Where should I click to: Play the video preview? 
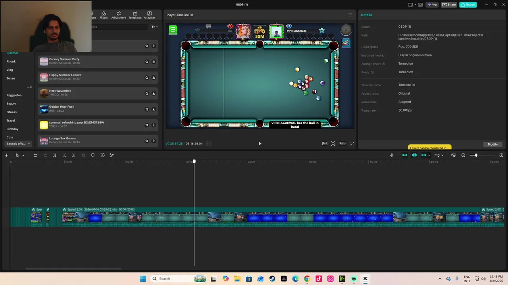(x=260, y=144)
